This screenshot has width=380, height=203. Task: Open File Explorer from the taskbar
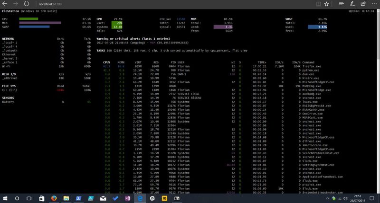tap(66, 198)
